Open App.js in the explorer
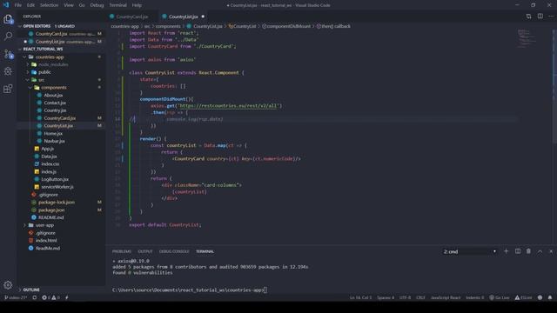Screen dimensions: 557x313 (x=47, y=149)
